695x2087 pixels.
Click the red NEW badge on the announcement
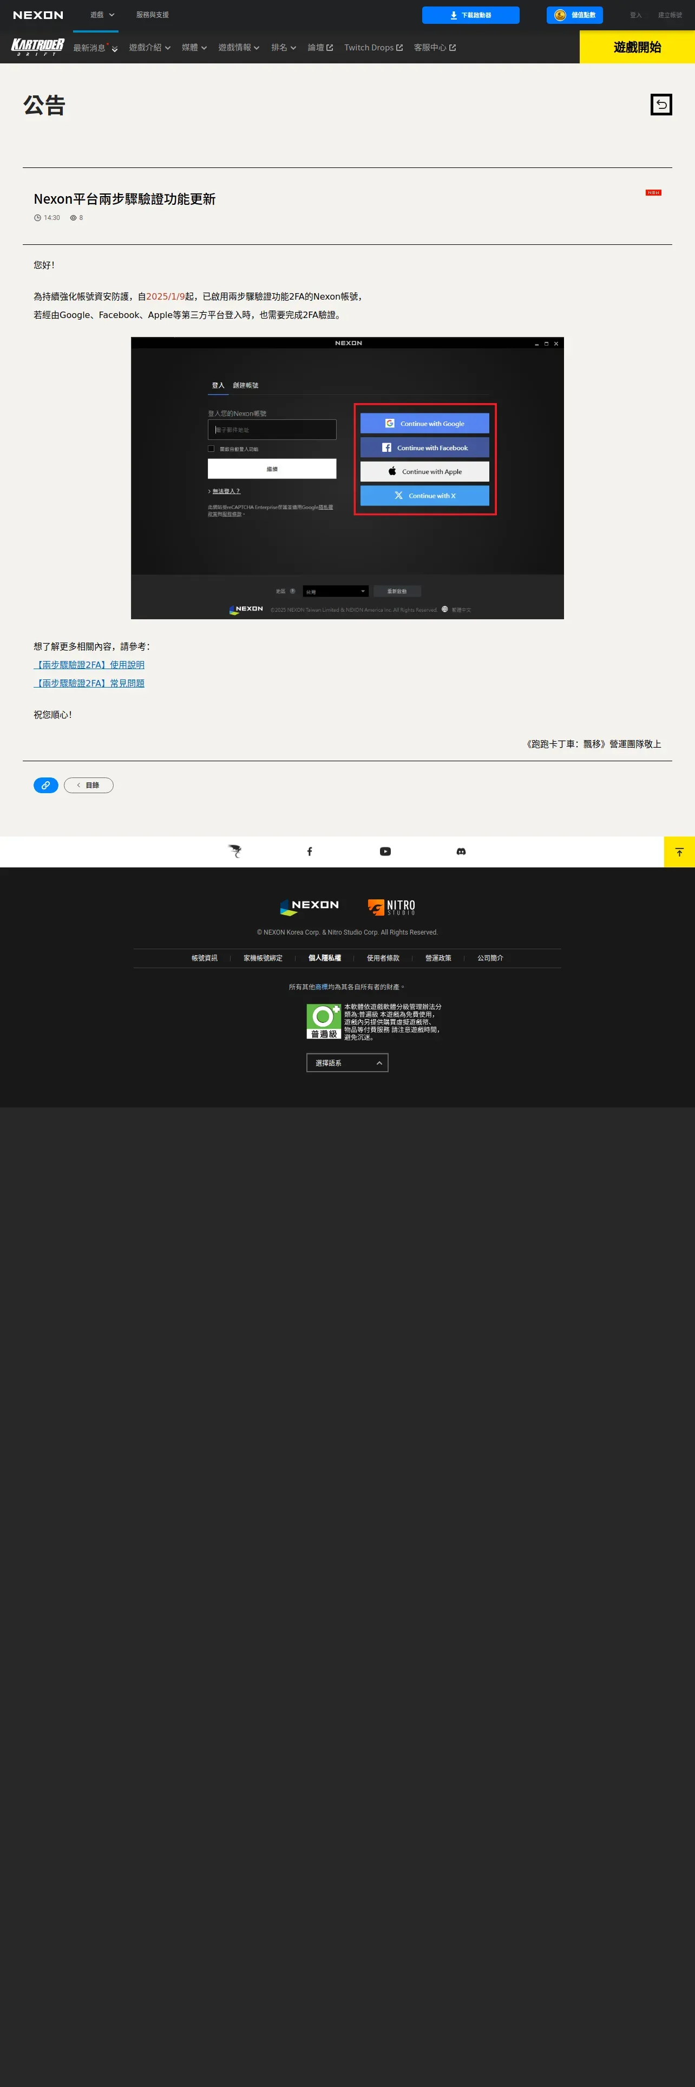tap(653, 193)
